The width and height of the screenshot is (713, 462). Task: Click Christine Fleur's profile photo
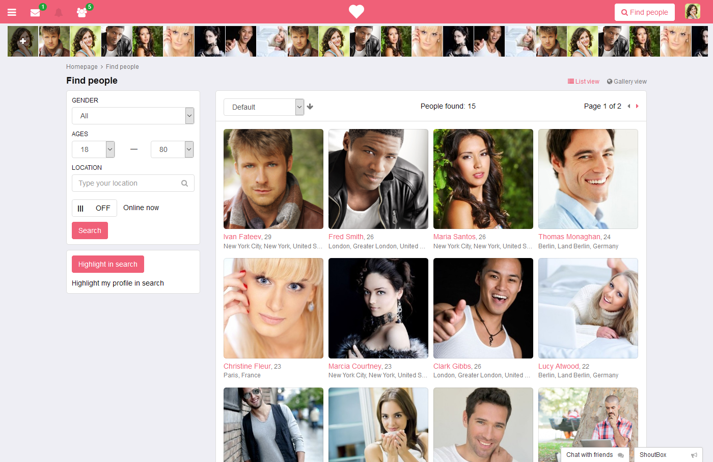coord(273,308)
